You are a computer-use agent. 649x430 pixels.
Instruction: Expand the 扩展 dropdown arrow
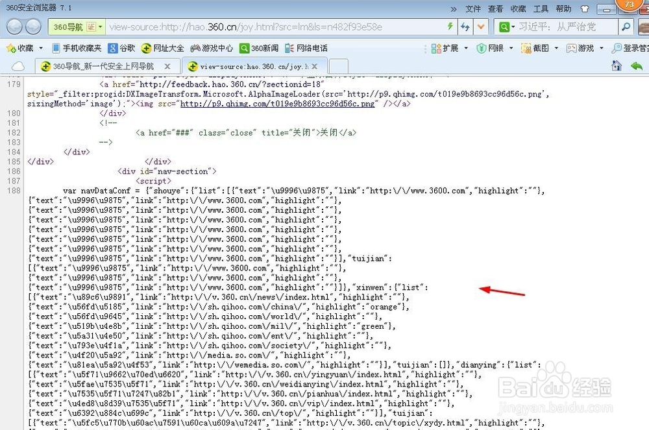click(x=465, y=49)
